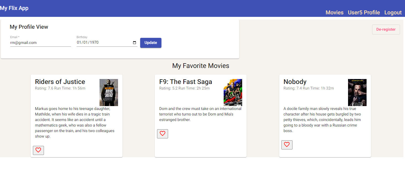The width and height of the screenshot is (405, 179).
Task: Click the De-register button
Action: pyautogui.click(x=386, y=29)
